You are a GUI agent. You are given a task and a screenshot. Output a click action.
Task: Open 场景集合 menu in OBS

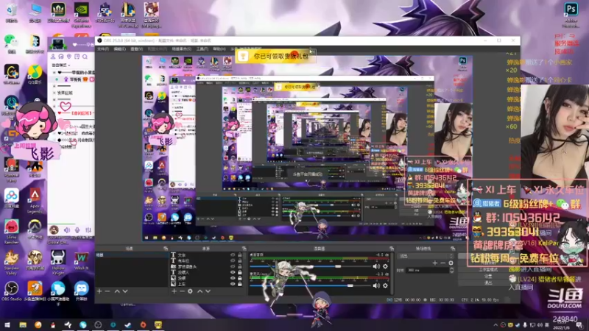(181, 49)
